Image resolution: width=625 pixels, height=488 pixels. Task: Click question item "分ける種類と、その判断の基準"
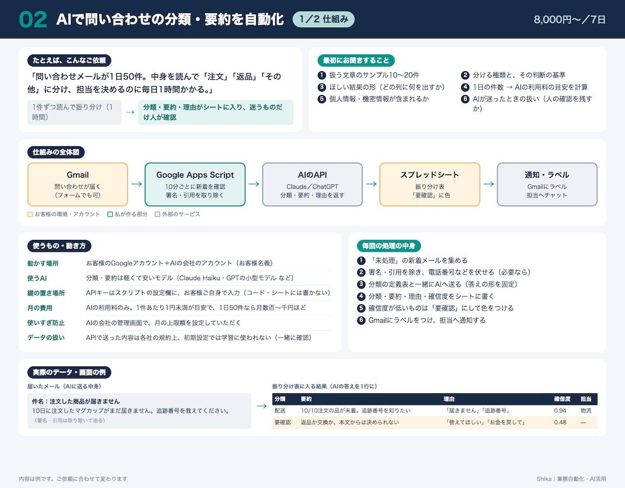(x=519, y=75)
